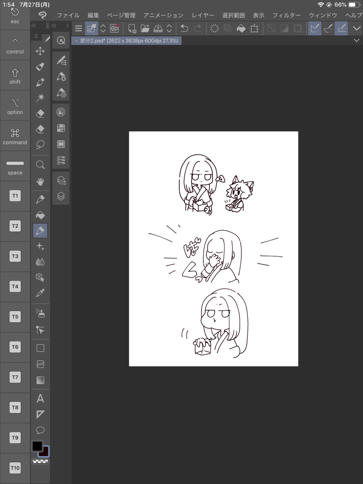Image resolution: width=363 pixels, height=484 pixels.
Task: Toggle Snap to Ruler
Action: [314, 29]
